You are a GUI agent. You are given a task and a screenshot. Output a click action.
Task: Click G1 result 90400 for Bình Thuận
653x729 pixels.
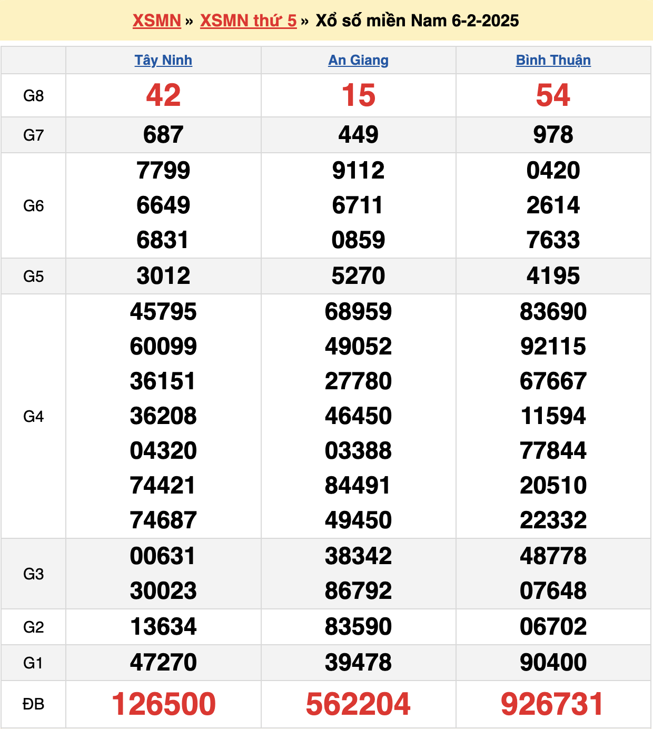coord(553,663)
